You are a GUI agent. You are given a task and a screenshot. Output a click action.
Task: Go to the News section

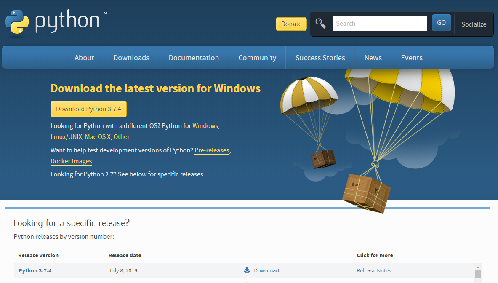click(x=373, y=57)
